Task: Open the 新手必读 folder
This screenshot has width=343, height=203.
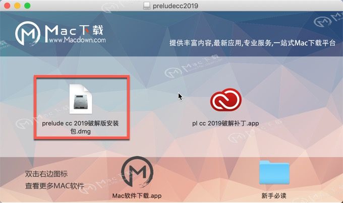Action: click(274, 172)
